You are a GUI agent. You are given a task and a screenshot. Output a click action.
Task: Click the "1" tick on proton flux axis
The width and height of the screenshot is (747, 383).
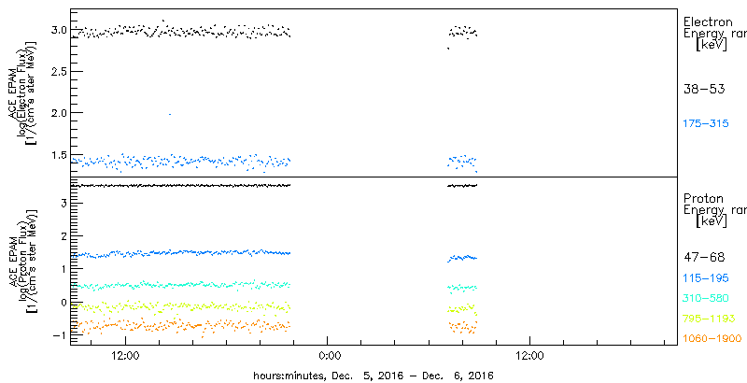coord(63,269)
